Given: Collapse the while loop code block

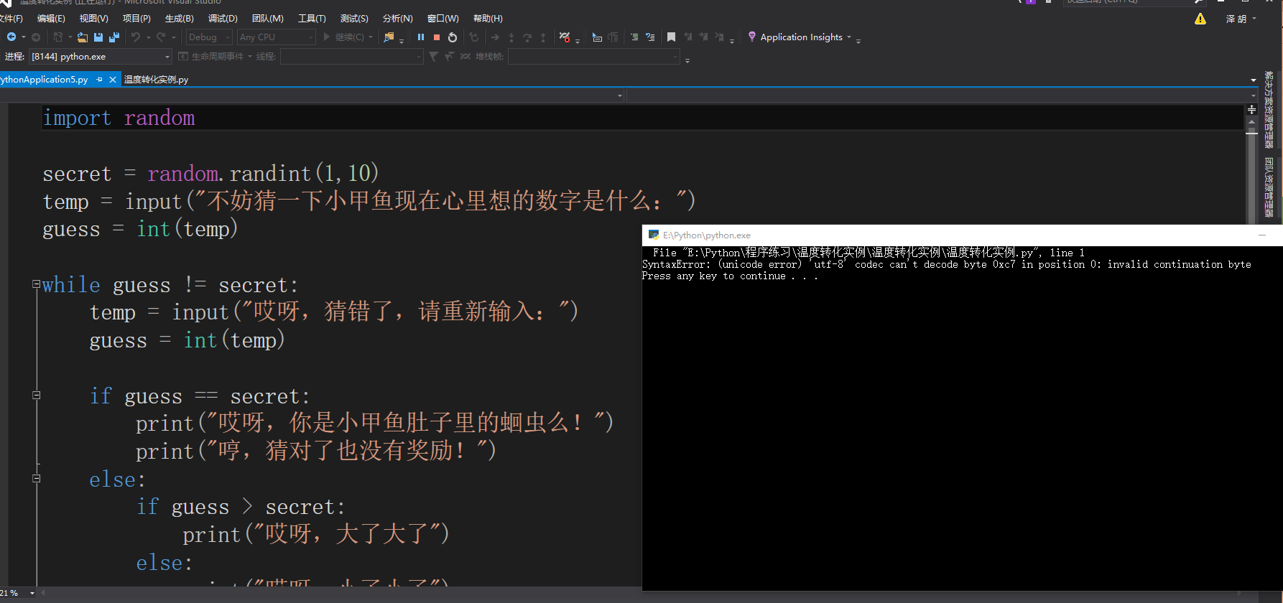Looking at the screenshot, I should coord(36,284).
